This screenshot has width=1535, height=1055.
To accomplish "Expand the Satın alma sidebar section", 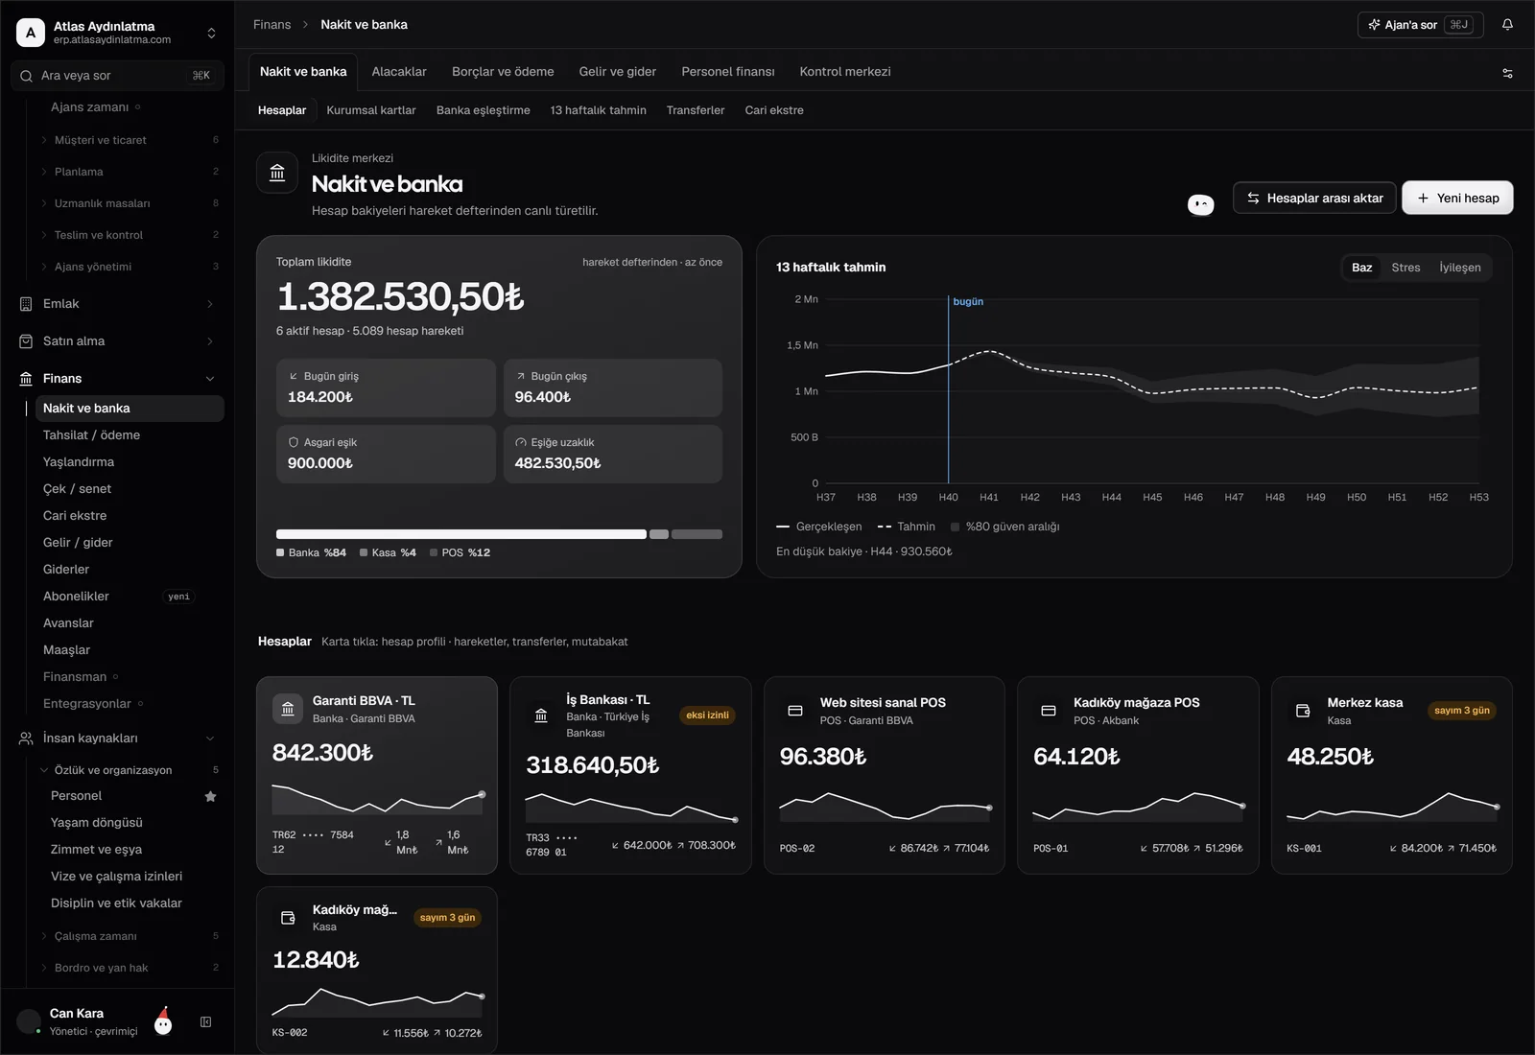I will click(x=210, y=341).
